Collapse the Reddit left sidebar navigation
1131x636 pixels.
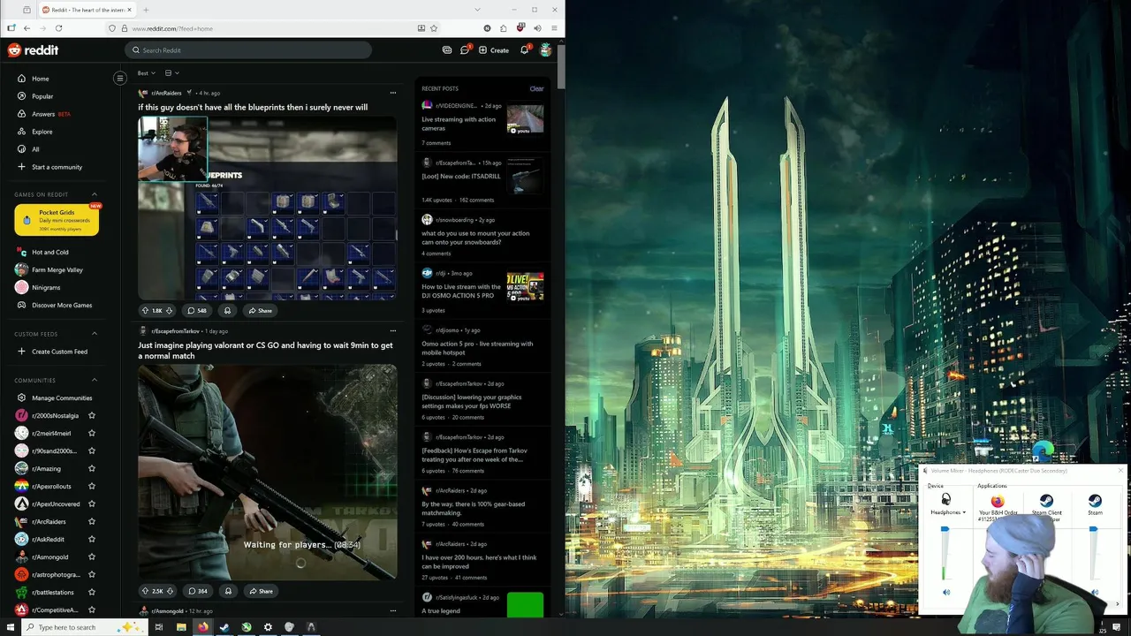click(120, 79)
